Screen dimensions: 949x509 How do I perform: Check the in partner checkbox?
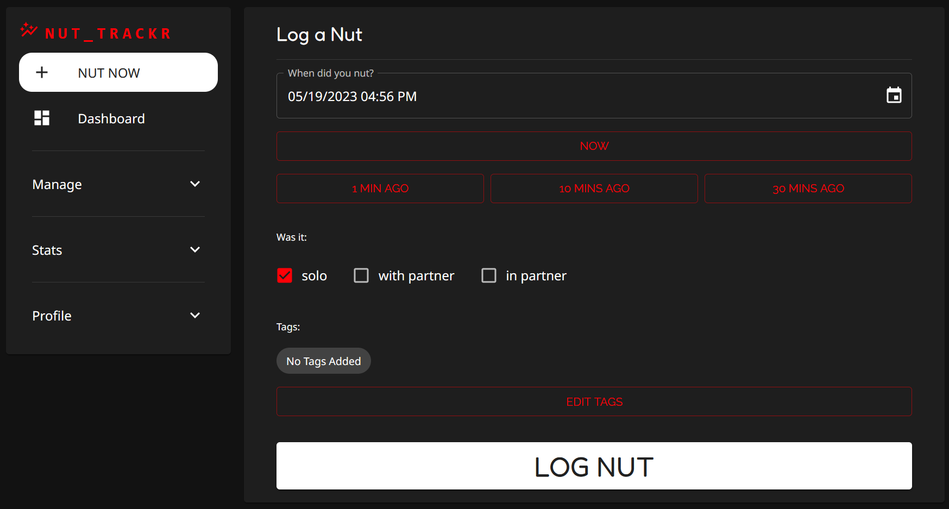coord(489,275)
